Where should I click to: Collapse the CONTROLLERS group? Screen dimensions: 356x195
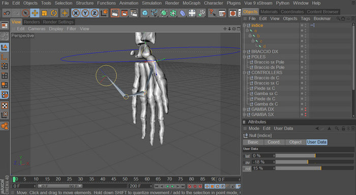tap(244, 73)
